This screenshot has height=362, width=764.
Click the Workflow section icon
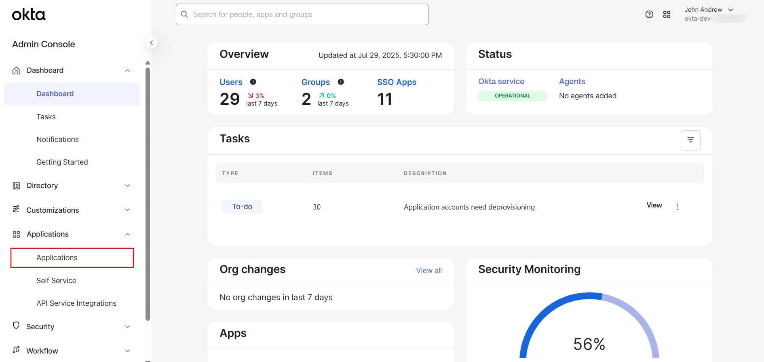16,349
